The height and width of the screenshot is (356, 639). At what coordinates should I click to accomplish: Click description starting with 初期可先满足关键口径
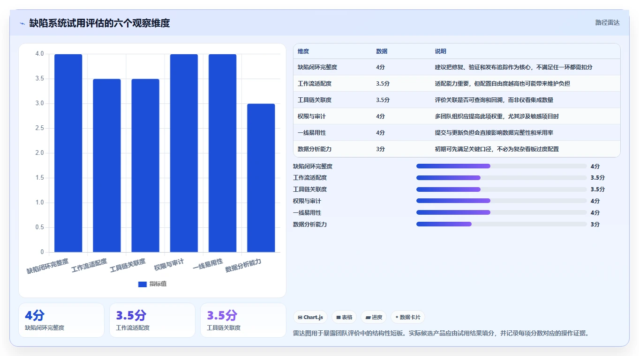(496, 149)
